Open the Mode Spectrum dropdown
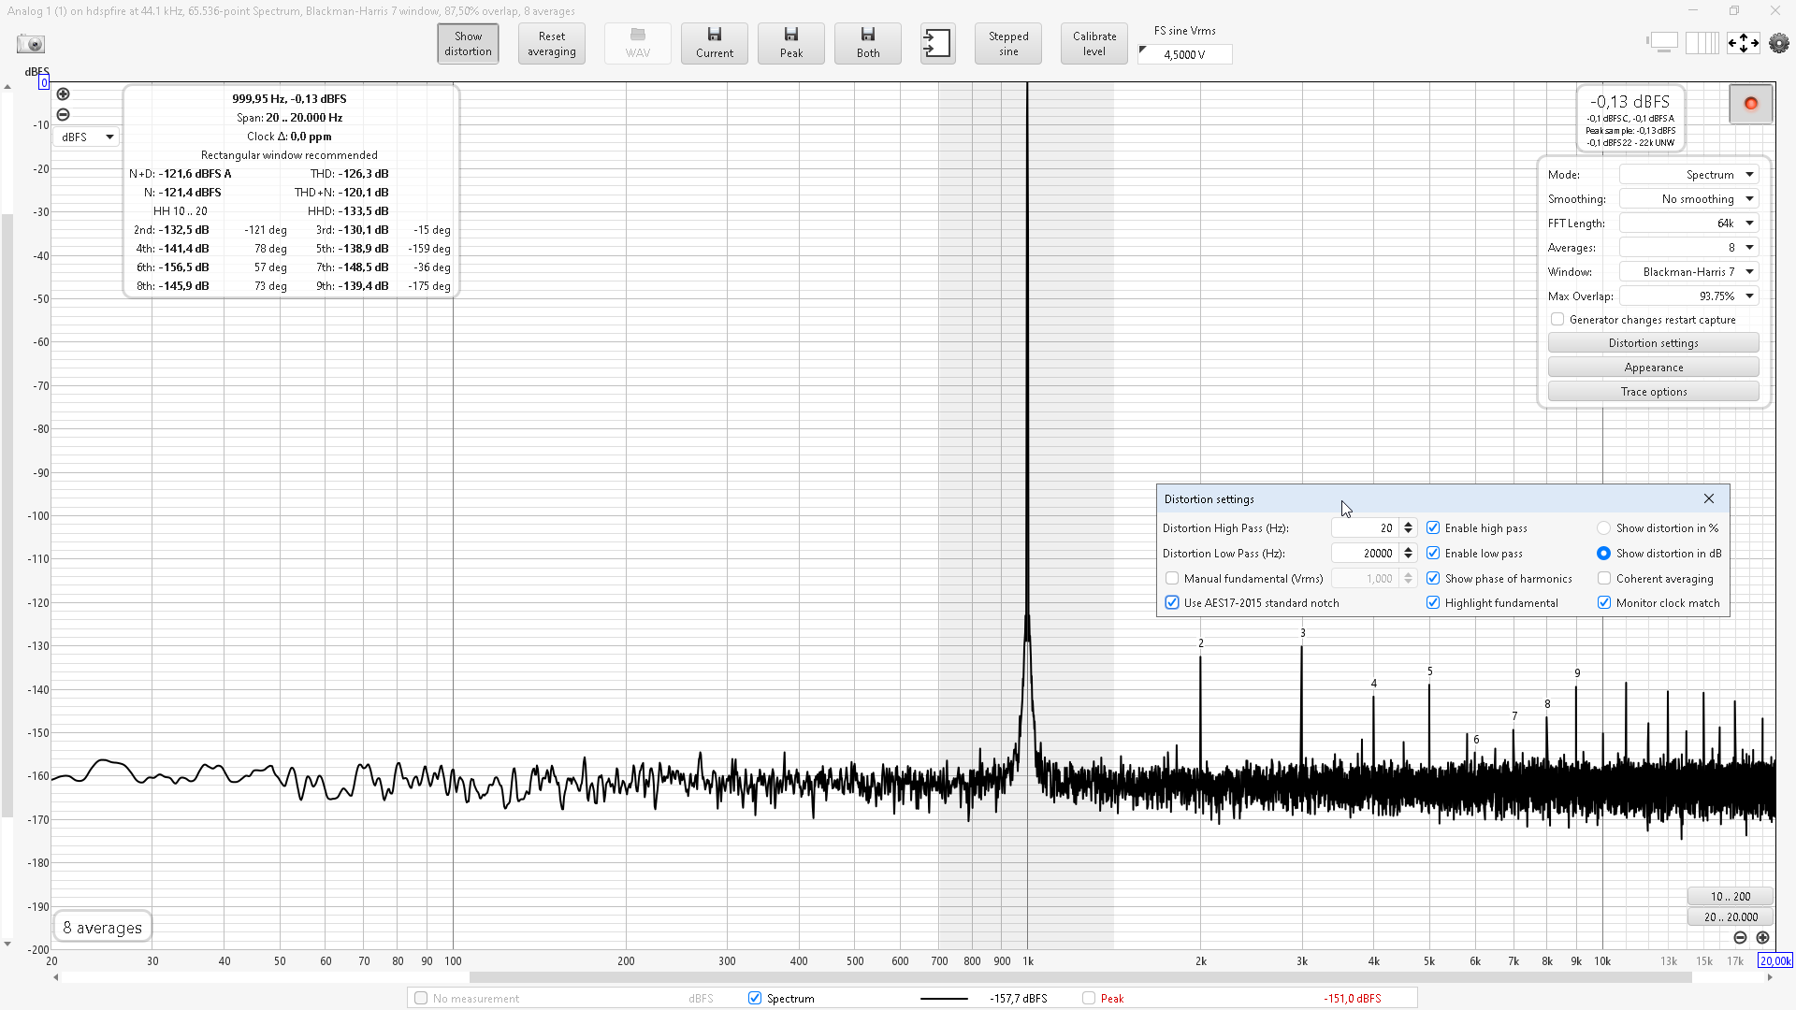 [x=1689, y=174]
